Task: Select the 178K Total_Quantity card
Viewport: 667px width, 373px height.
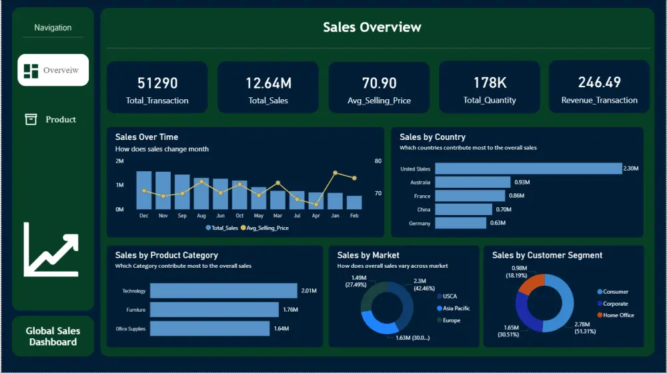Action: [x=490, y=87]
